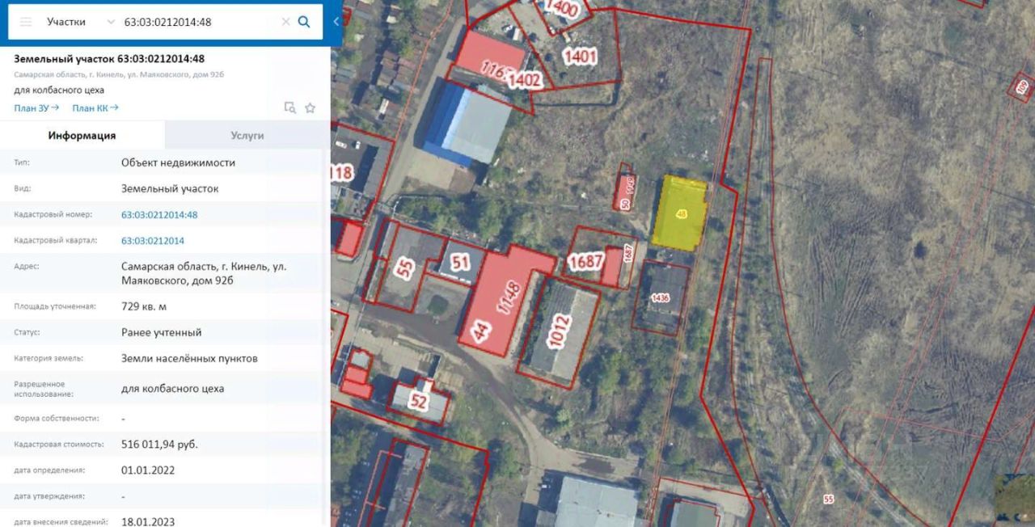Switch to the Услуги tab
The width and height of the screenshot is (1035, 527).
(x=247, y=135)
